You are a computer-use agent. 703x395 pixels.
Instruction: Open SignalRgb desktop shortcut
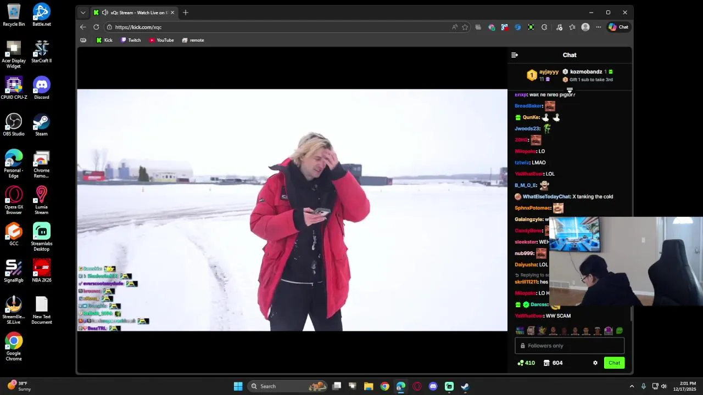click(x=14, y=271)
